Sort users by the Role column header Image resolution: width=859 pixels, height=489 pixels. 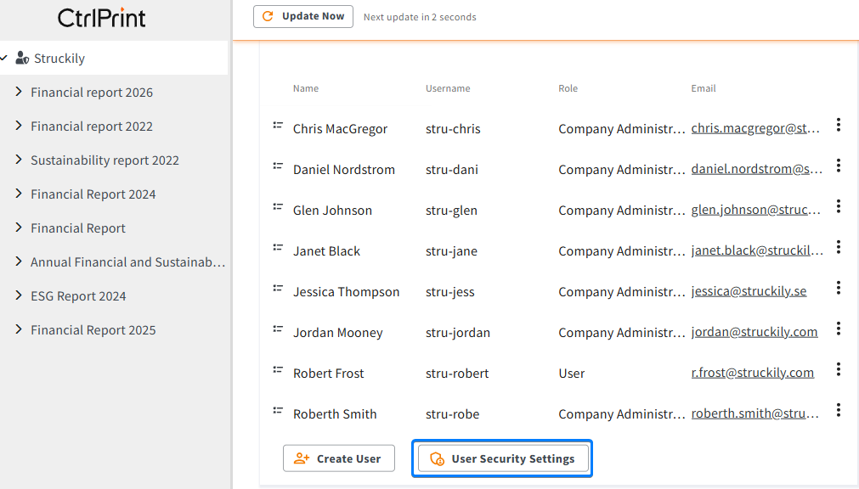568,88
